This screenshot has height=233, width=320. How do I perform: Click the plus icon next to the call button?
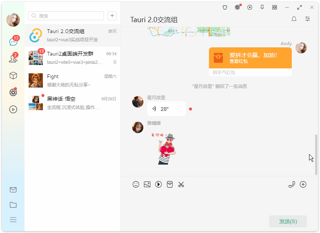[x=303, y=184]
